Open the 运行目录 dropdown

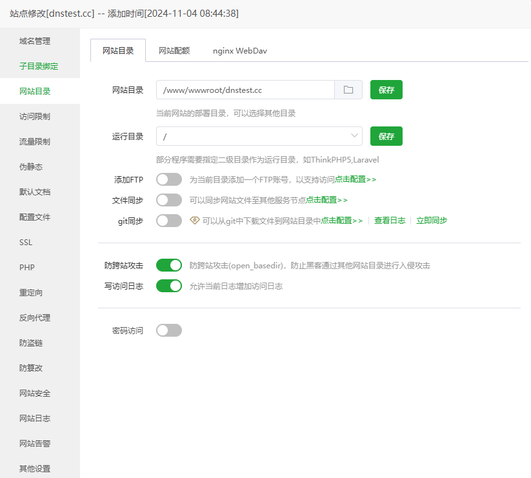pyautogui.click(x=354, y=136)
